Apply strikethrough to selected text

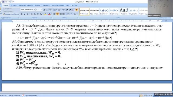coord(32,14)
